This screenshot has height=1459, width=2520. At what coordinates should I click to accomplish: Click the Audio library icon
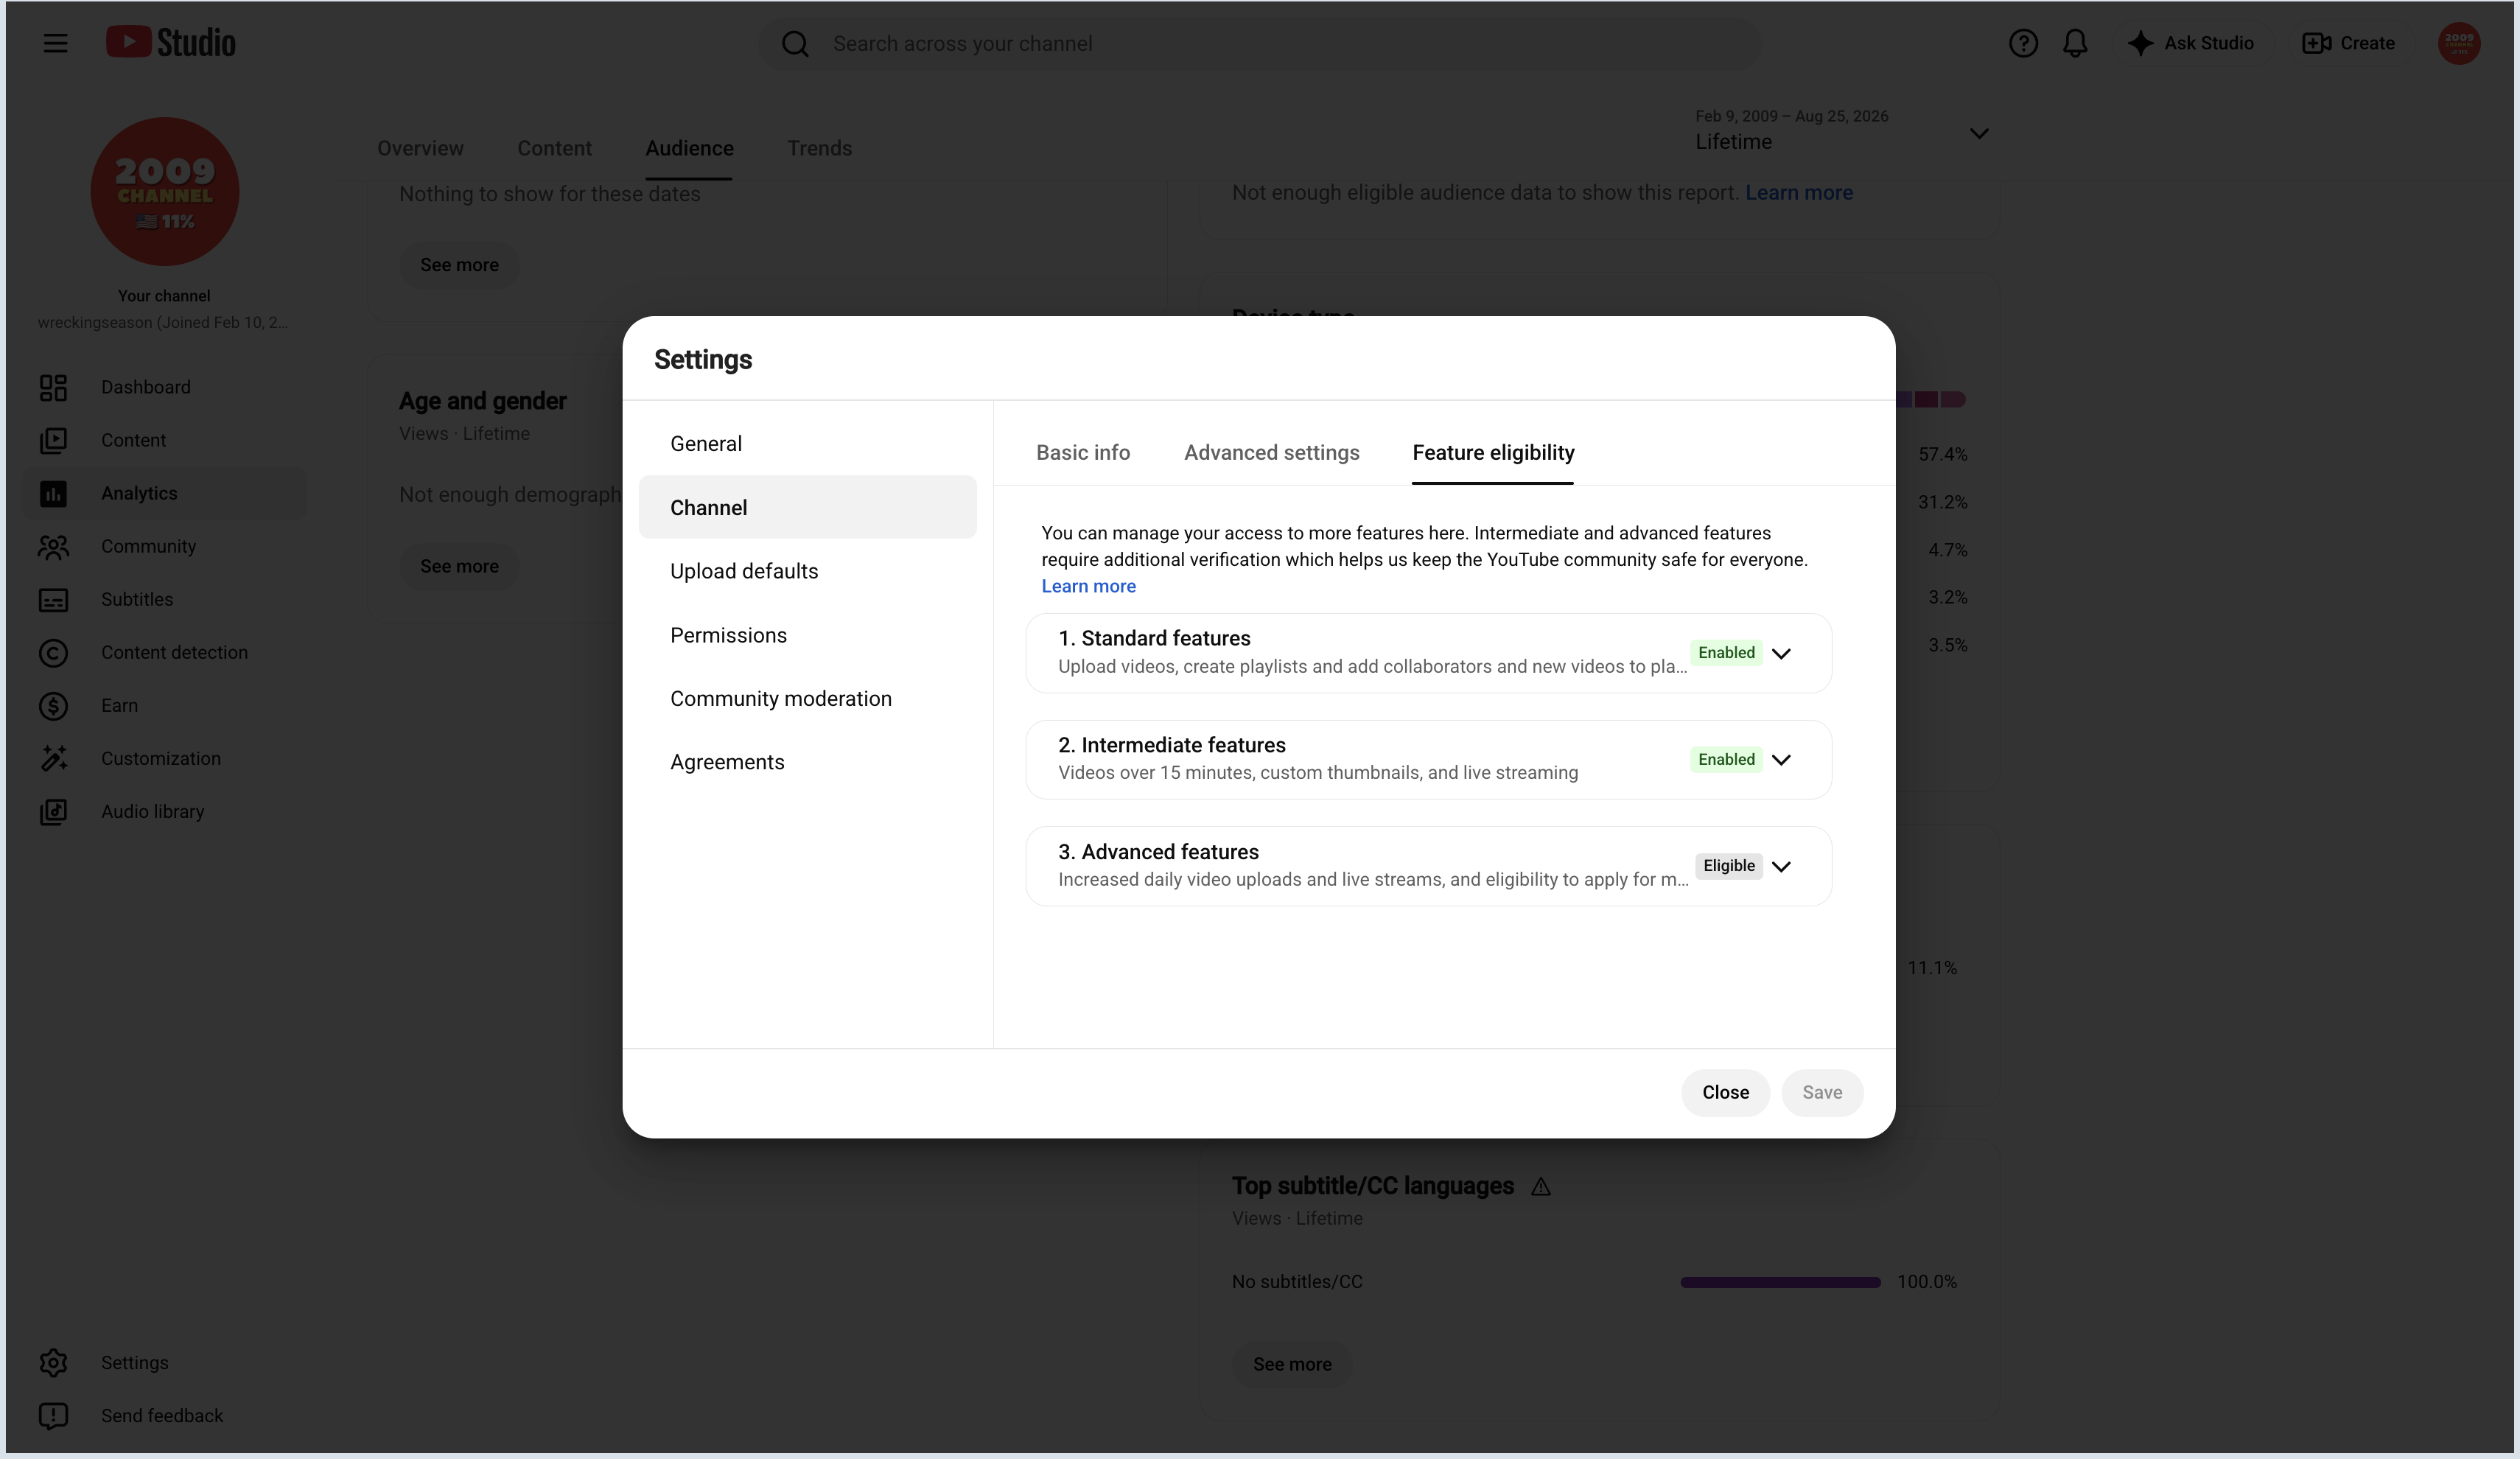click(53, 811)
